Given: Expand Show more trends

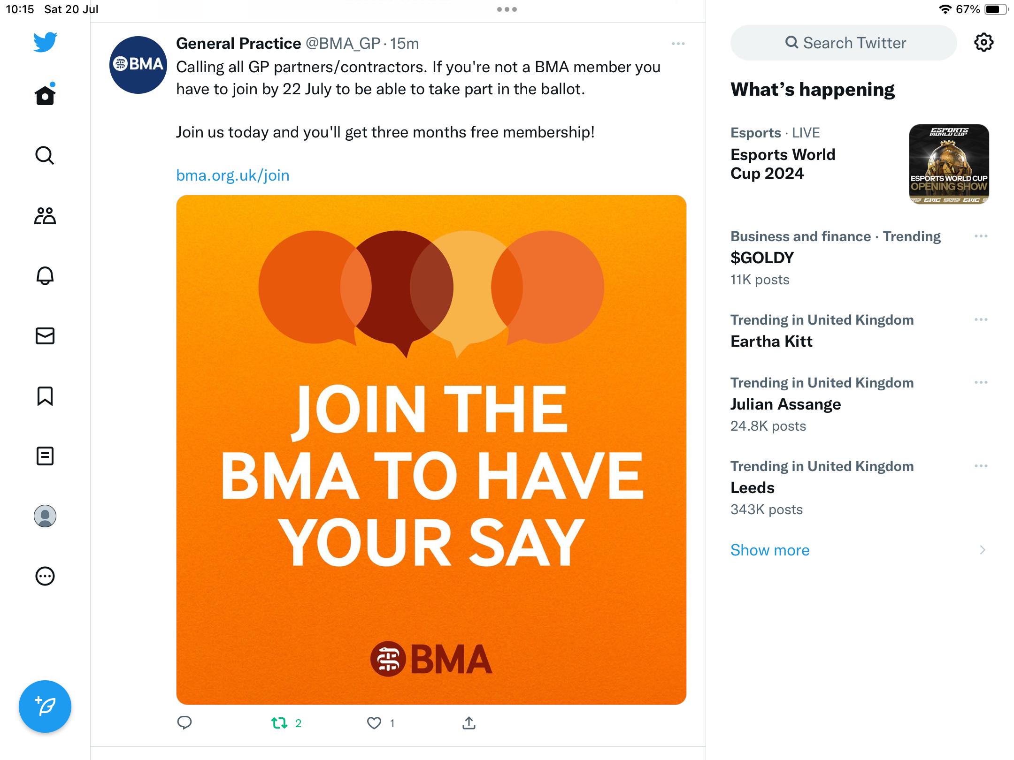Looking at the screenshot, I should [x=770, y=550].
